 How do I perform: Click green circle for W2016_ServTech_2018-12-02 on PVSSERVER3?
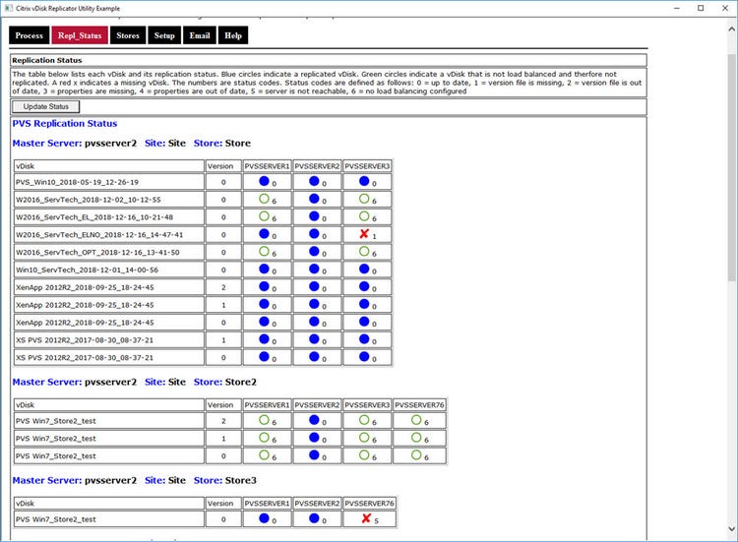pyautogui.click(x=364, y=199)
